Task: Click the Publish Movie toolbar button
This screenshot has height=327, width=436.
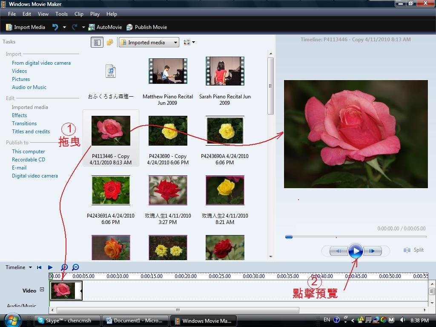Action: 146,27
